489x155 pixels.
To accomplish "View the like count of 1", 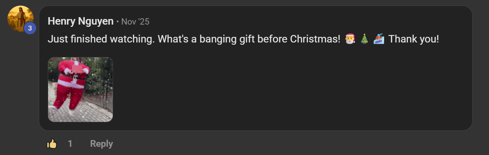I will click(x=70, y=144).
